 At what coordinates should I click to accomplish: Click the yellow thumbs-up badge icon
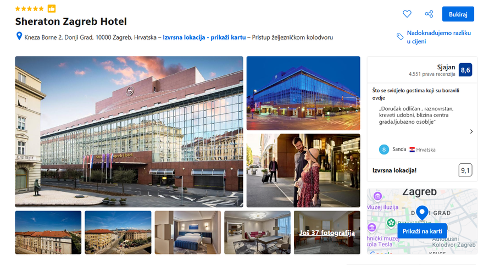pos(52,9)
